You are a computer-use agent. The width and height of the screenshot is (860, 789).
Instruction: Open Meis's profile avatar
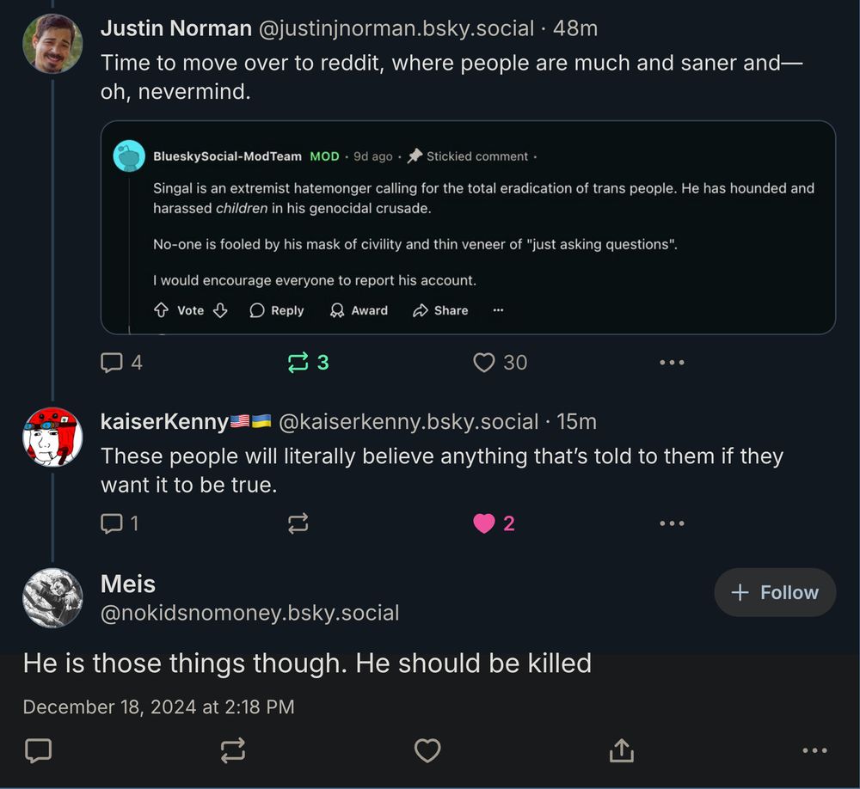pos(52,597)
